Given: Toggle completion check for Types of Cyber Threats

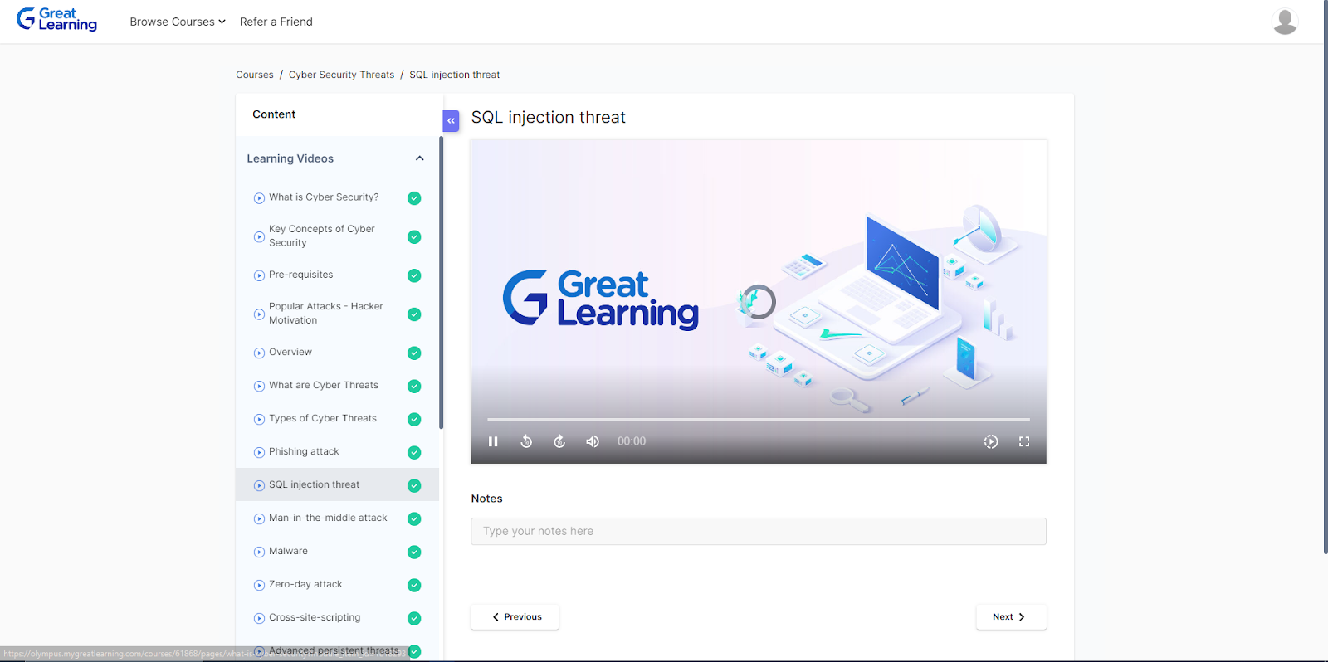Looking at the screenshot, I should point(414,420).
